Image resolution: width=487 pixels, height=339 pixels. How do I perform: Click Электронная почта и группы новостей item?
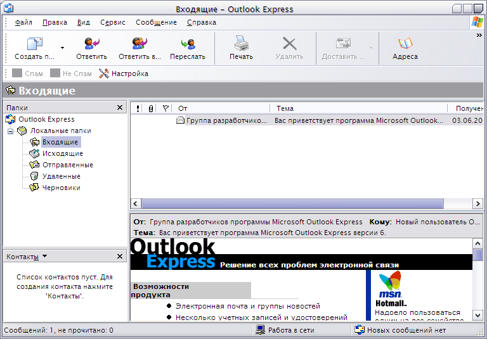247,306
